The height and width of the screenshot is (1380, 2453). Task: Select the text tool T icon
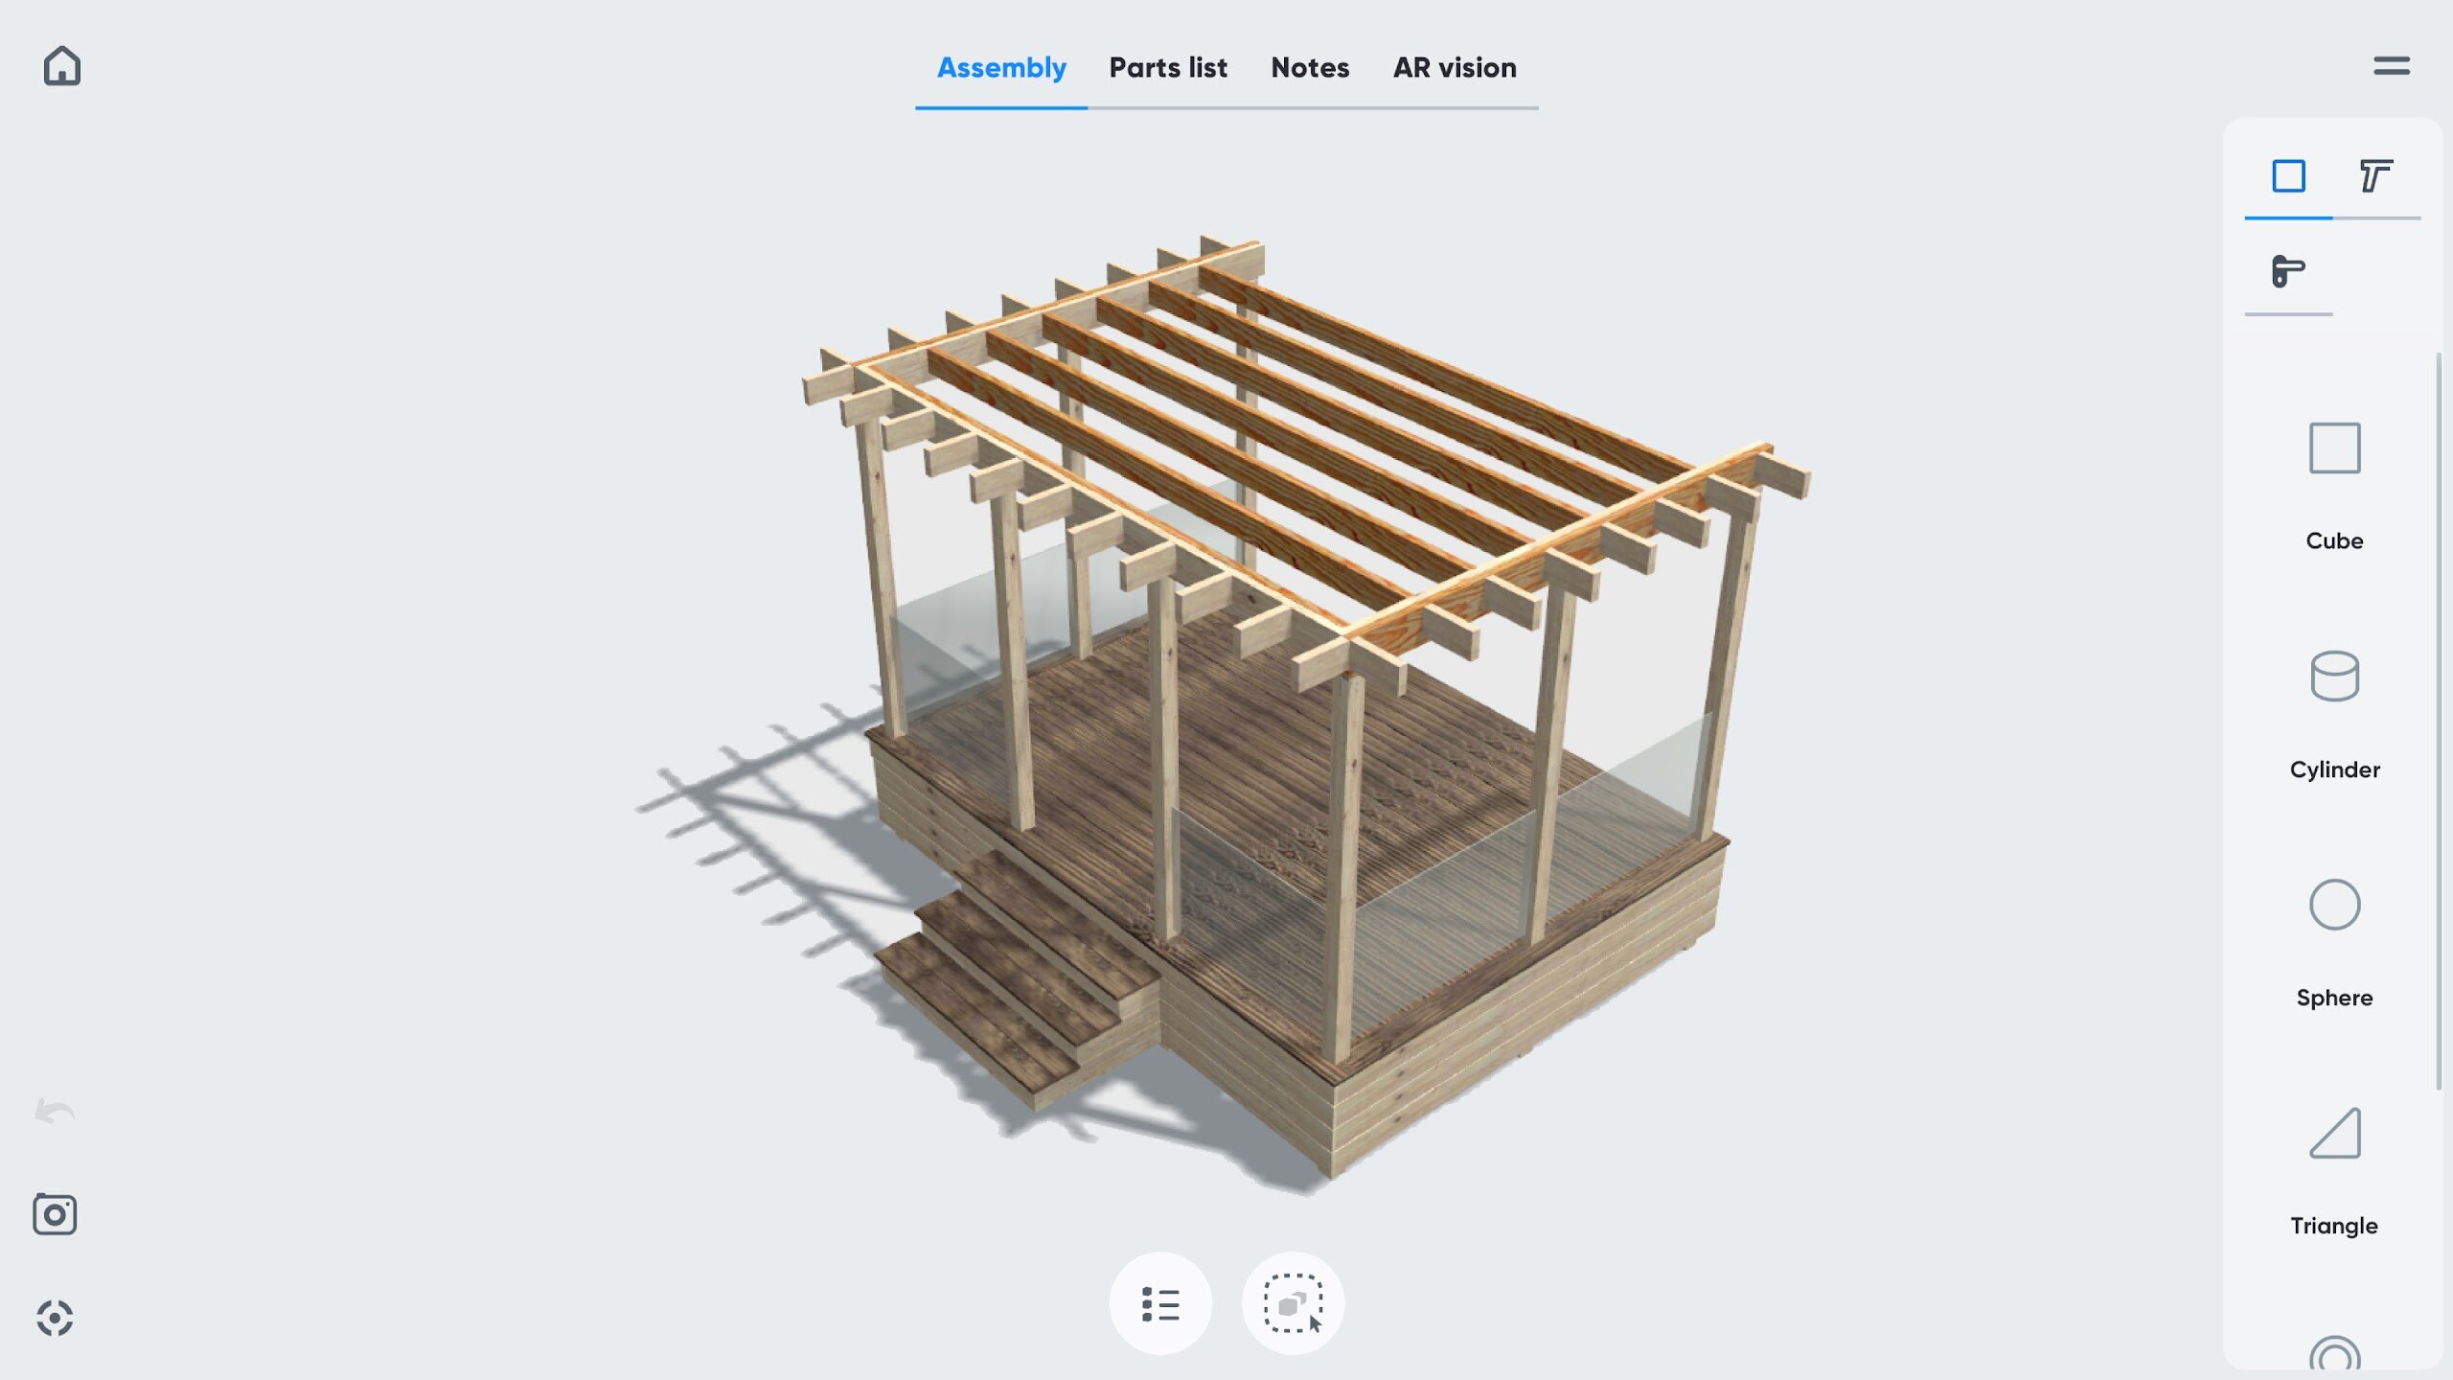(2375, 176)
